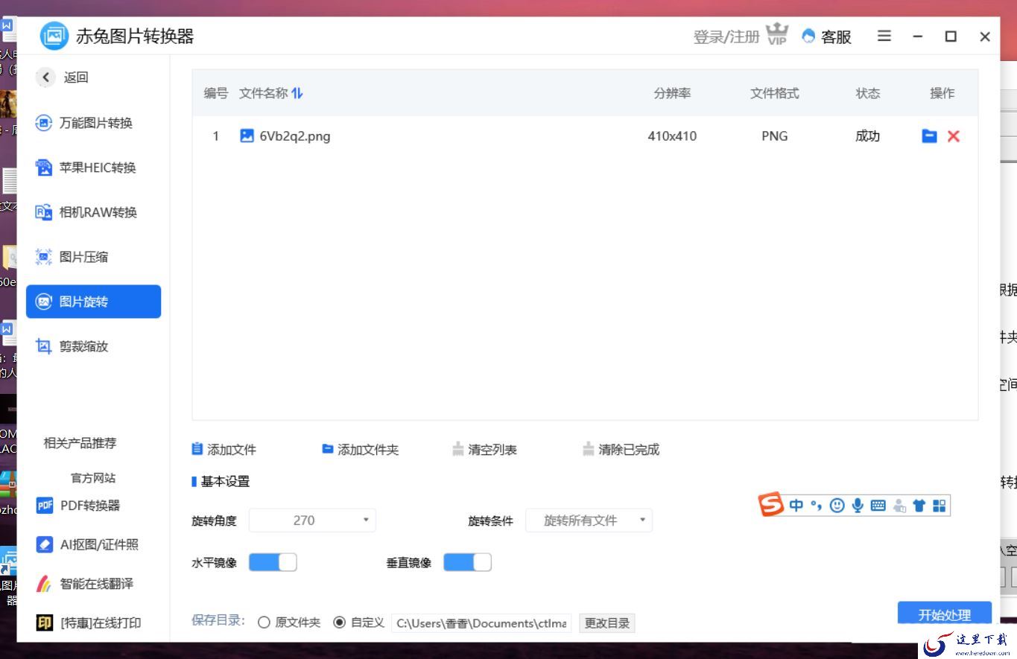1017x659 pixels.
Task: Open Sogou soft keyboard icon
Action: tap(878, 506)
